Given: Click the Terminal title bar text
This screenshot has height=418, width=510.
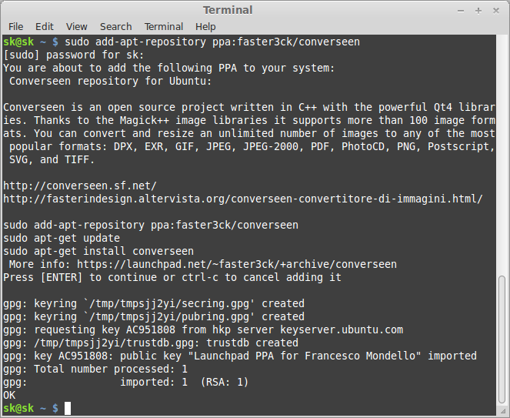Looking at the screenshot, I should click(x=228, y=10).
